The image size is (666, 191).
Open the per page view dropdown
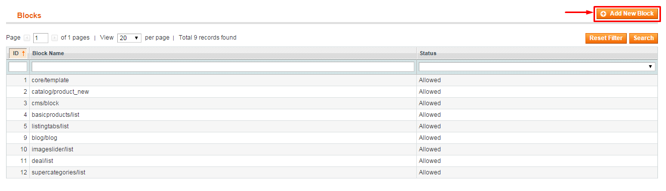point(129,38)
